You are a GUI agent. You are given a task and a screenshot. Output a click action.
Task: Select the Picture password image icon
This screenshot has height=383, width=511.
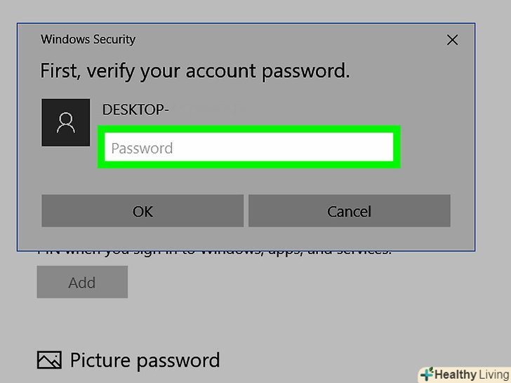pyautogui.click(x=48, y=361)
